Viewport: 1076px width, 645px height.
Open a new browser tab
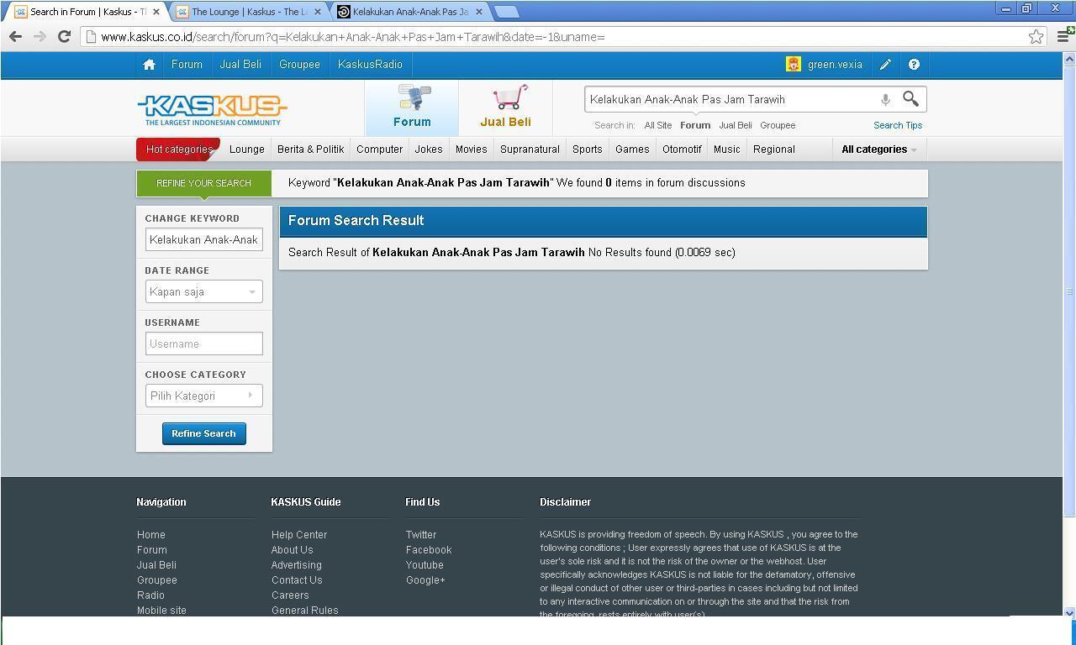tap(506, 12)
